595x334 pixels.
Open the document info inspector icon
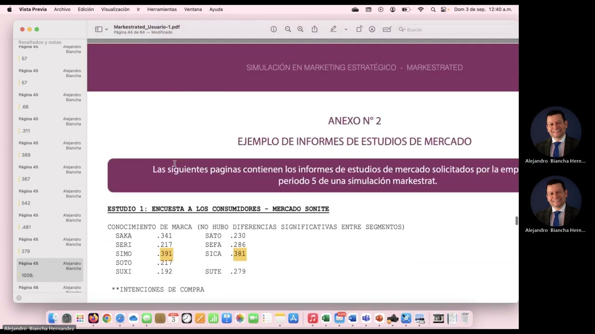[274, 29]
